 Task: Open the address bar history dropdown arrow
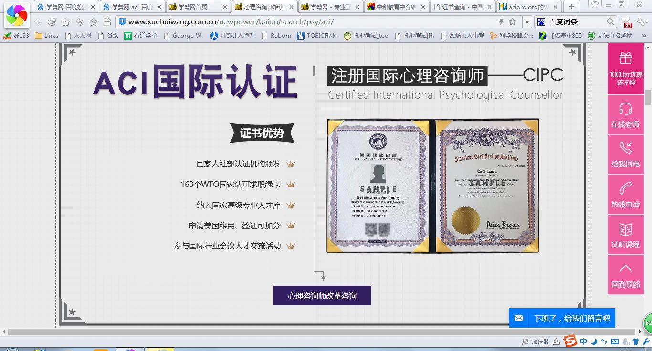[x=526, y=21]
